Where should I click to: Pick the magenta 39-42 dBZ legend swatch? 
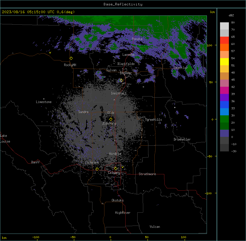click(224, 90)
